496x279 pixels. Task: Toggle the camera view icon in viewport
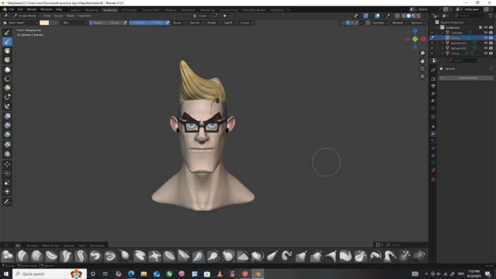coord(422,69)
